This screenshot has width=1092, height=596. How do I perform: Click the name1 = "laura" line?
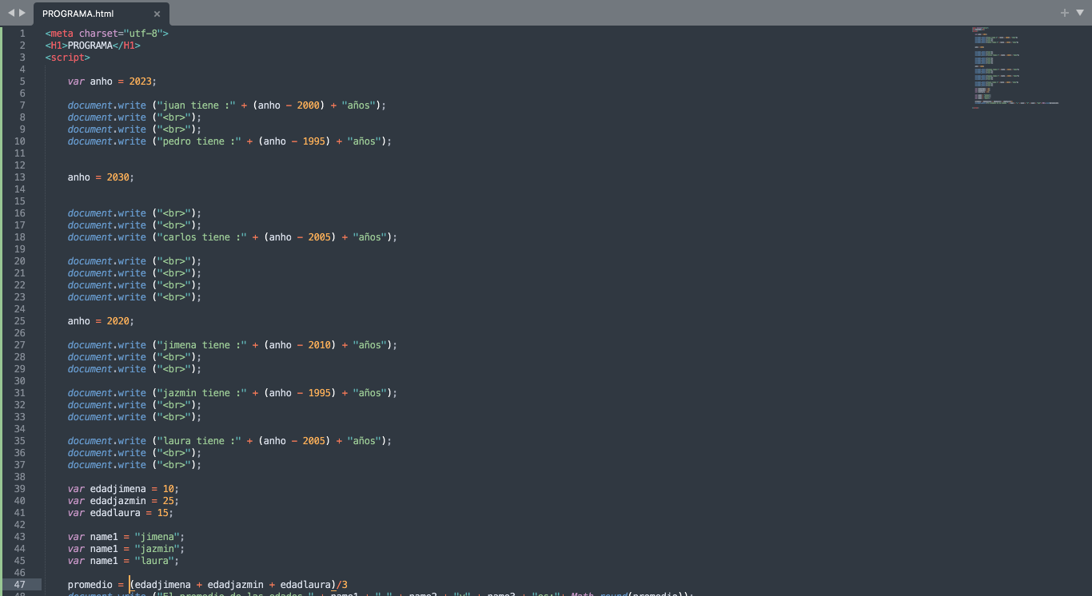pos(124,561)
